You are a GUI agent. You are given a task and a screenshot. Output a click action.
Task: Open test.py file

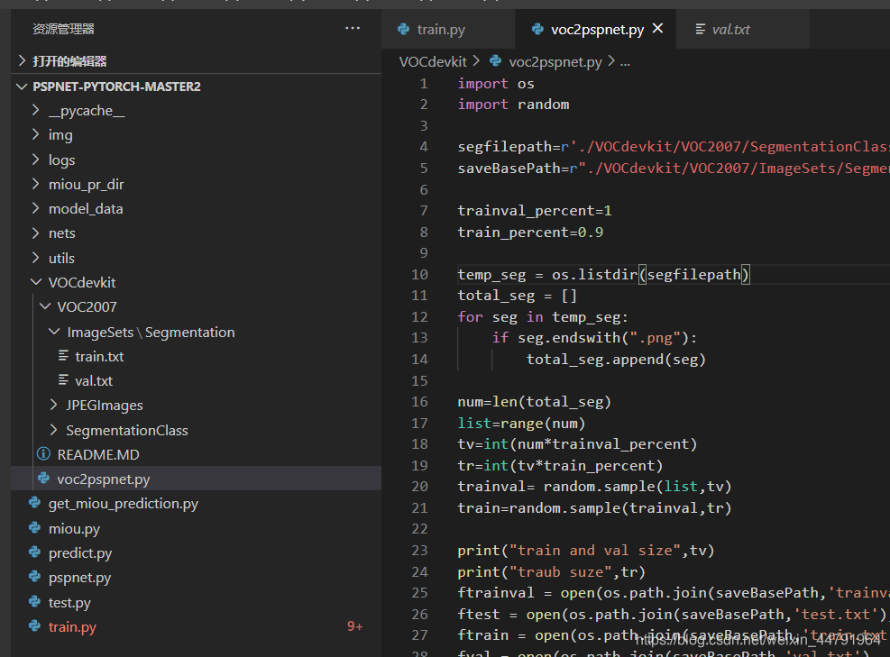[x=69, y=603]
